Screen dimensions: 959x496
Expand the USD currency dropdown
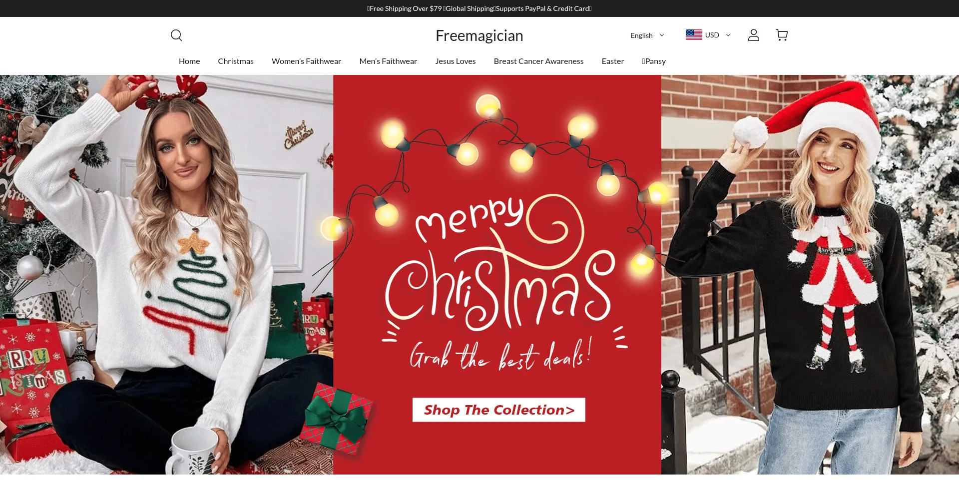(708, 35)
